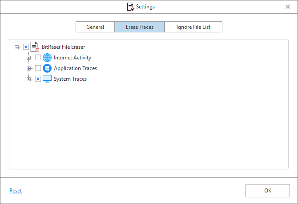Select the System Traces label
Image resolution: width=298 pixels, height=204 pixels.
point(70,79)
